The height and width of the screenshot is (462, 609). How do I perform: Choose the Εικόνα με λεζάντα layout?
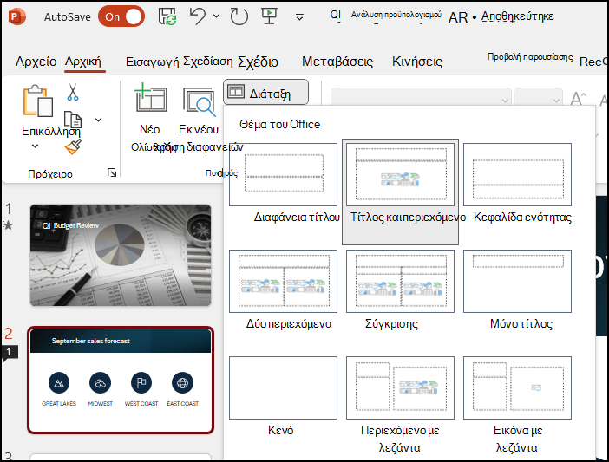pos(517,388)
